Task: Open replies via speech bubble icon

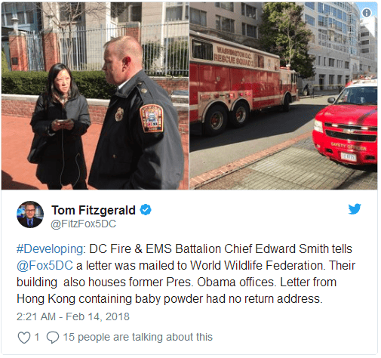Action: [x=53, y=338]
